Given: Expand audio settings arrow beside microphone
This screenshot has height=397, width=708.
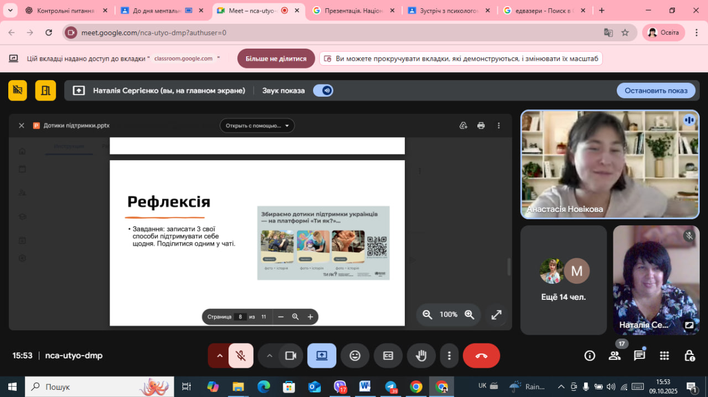Looking at the screenshot, I should click(220, 356).
